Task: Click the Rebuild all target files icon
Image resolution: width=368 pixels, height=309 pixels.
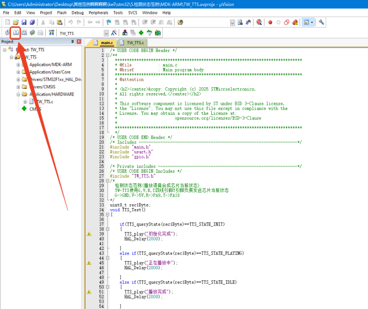Action: (x=24, y=33)
